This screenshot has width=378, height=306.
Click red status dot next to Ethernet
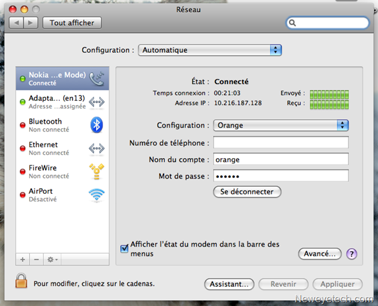(23, 149)
